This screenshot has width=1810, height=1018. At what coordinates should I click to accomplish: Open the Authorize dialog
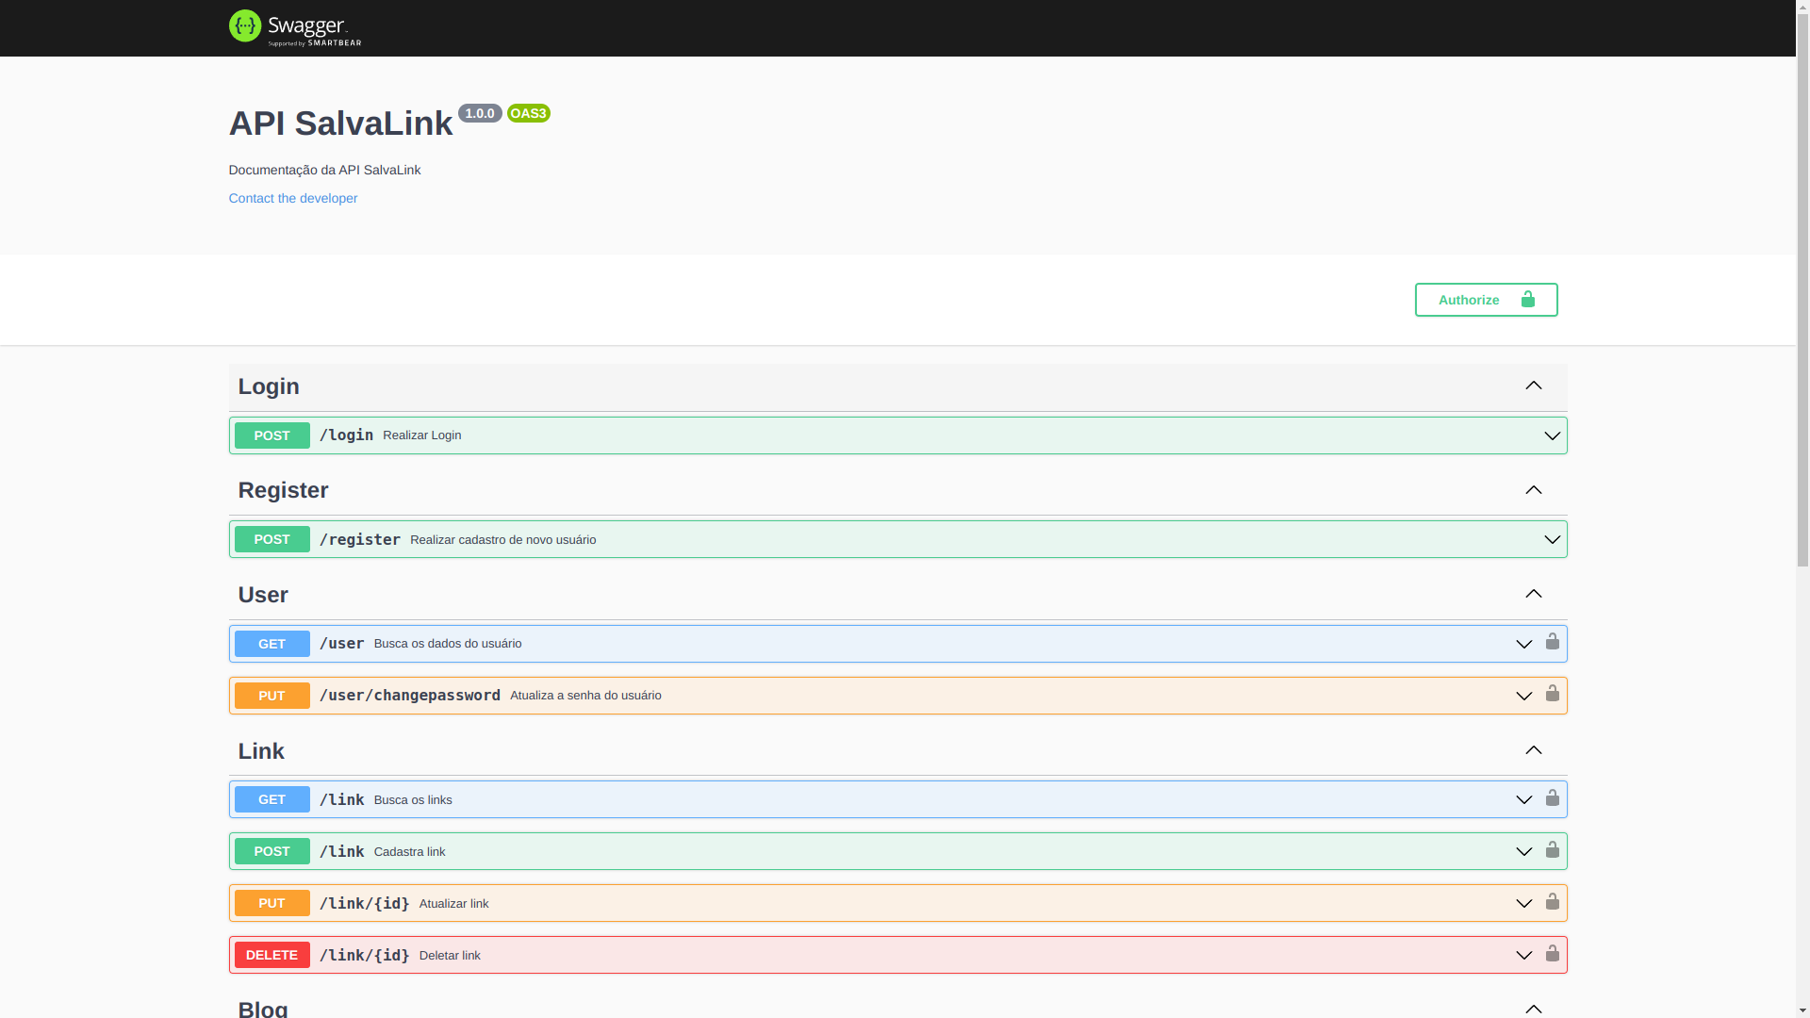[1486, 300]
